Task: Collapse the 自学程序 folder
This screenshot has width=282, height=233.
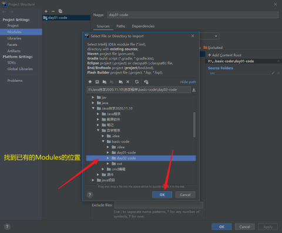Action: coord(98,130)
